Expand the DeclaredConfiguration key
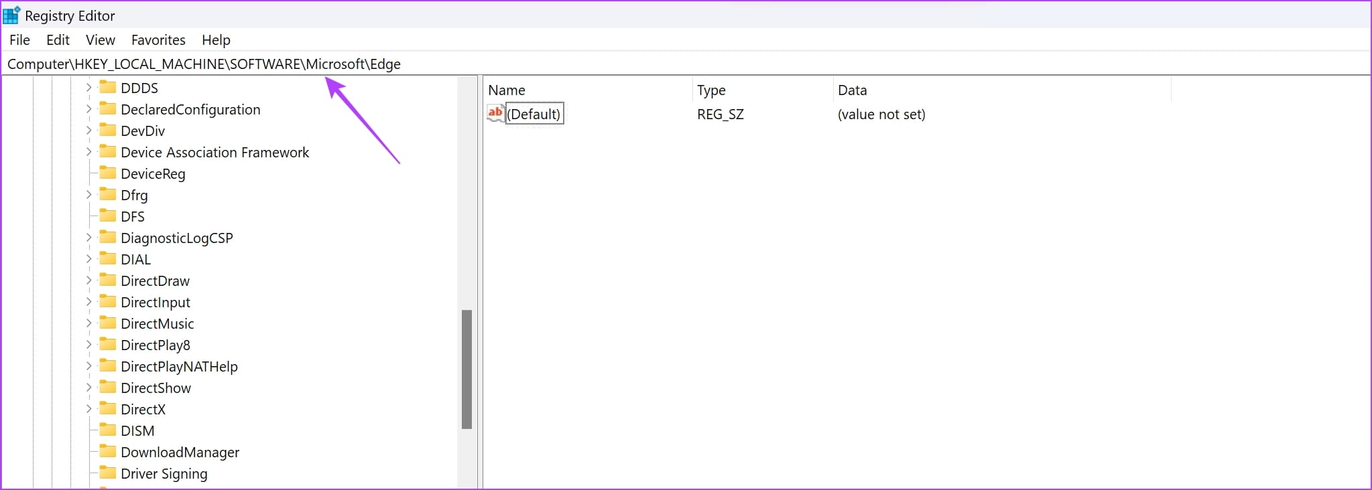Screen dimensions: 1372x490 [88, 109]
